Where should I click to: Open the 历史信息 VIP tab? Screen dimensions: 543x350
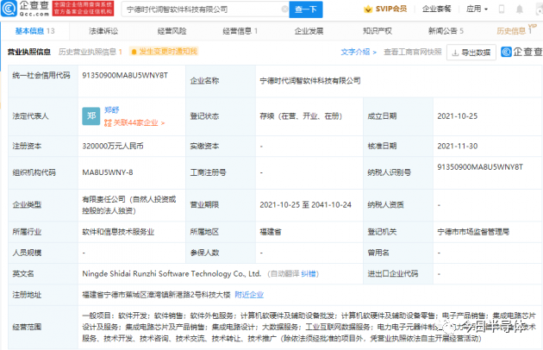click(515, 30)
